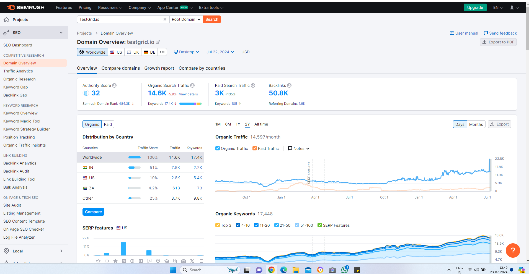Open Paid Search Traffic info icon
The width and height of the screenshot is (529, 274).
click(253, 85)
